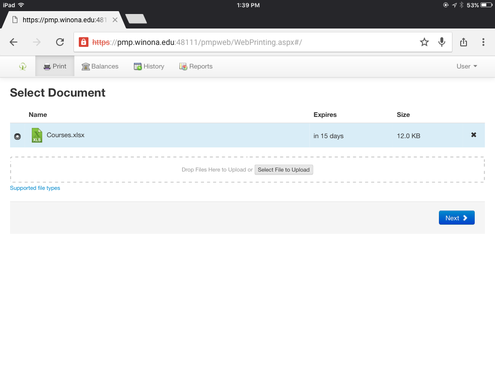This screenshot has width=495, height=371.
Task: Tap the browser share icon
Action: 464,42
